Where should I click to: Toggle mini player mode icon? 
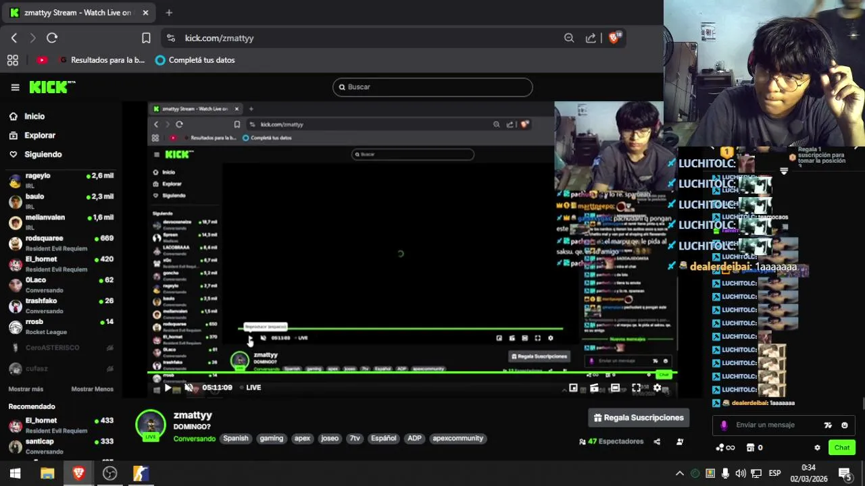tap(594, 388)
